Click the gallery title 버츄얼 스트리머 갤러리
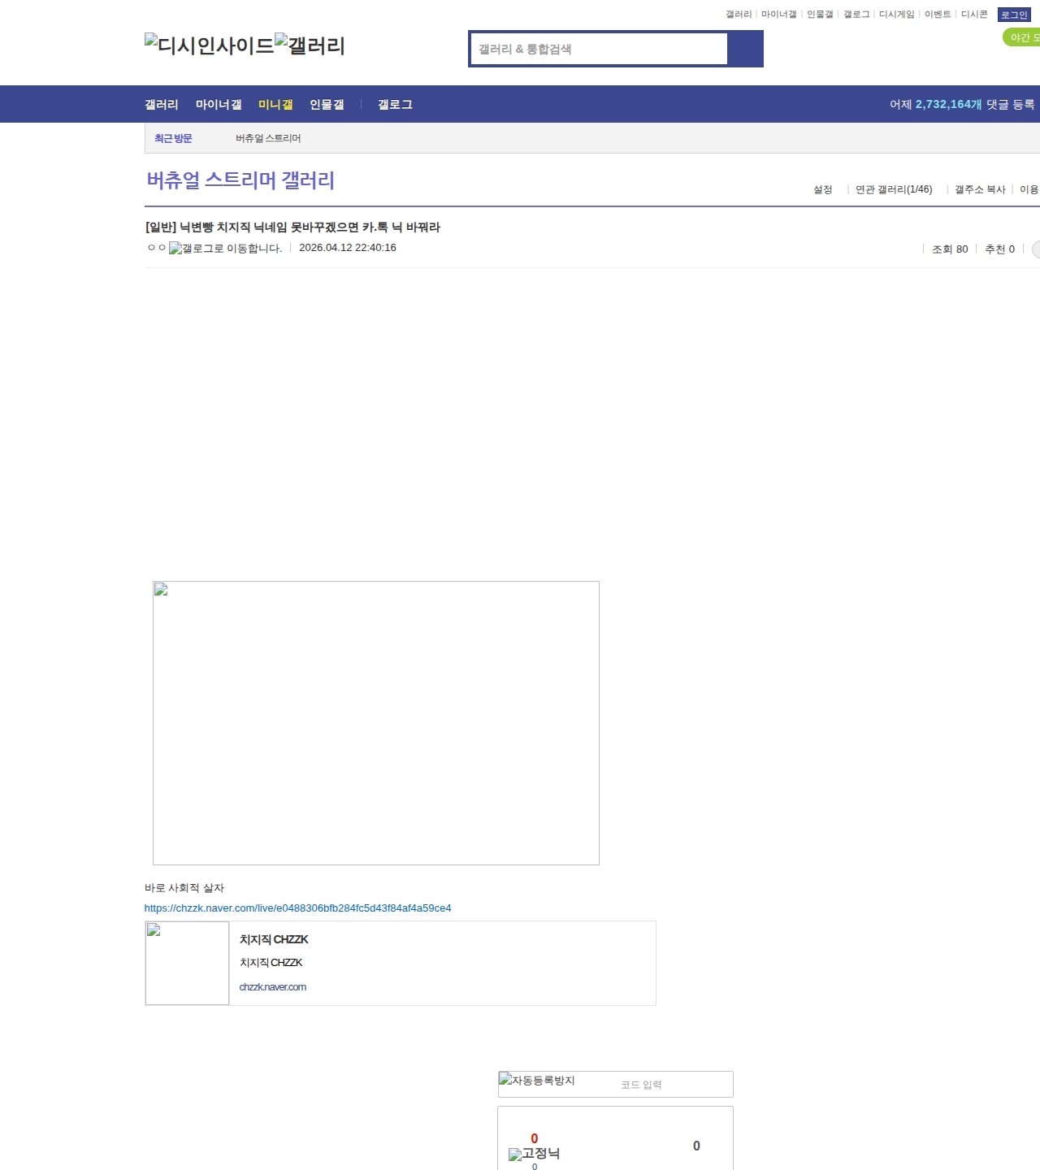The height and width of the screenshot is (1170, 1040). pos(240,180)
